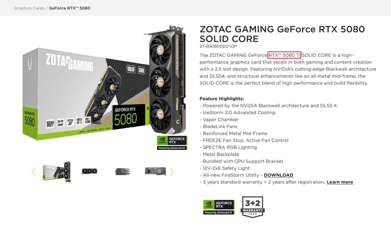Click the ZT-B50800D2-10P model number
This screenshot has height=236, width=391.
pyautogui.click(x=218, y=46)
